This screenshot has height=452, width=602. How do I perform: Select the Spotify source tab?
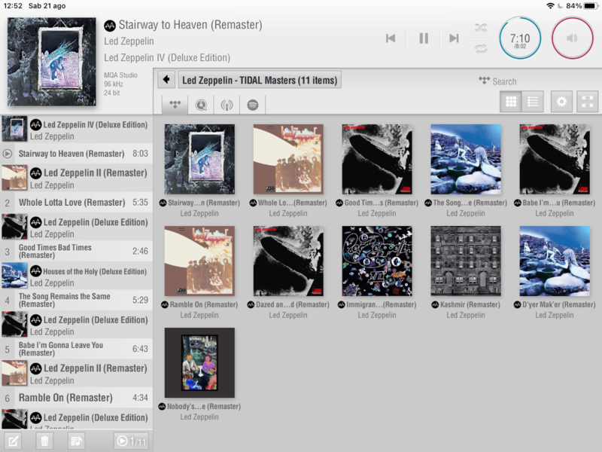(253, 105)
